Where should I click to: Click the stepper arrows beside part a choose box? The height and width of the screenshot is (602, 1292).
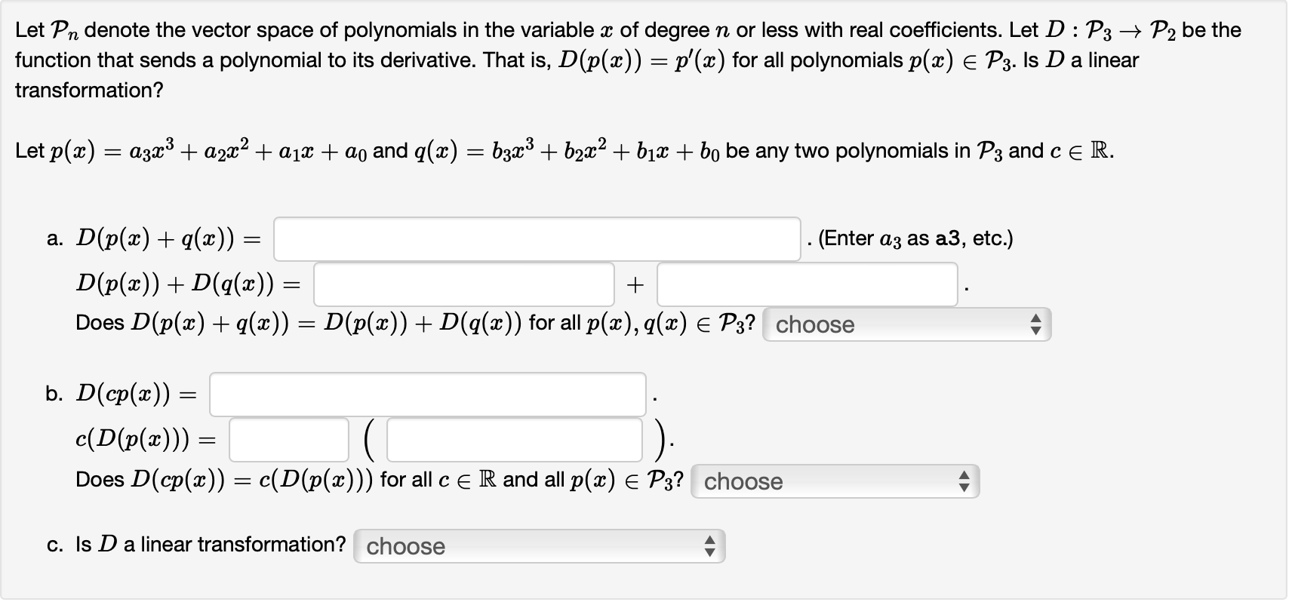(1038, 324)
